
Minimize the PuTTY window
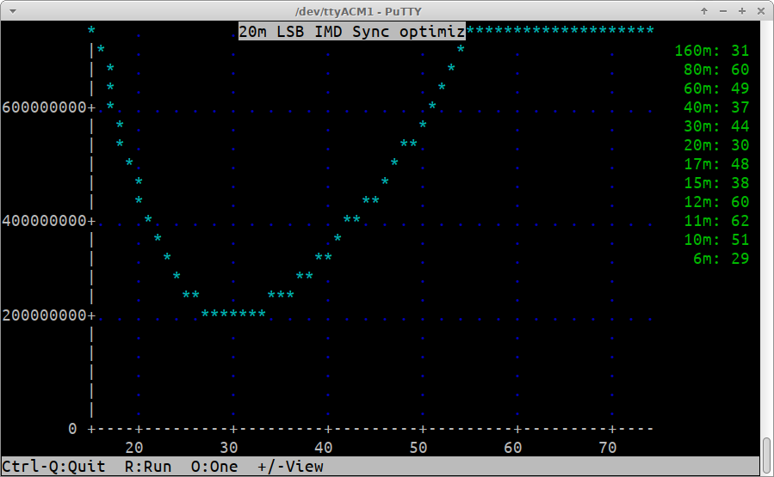(723, 10)
